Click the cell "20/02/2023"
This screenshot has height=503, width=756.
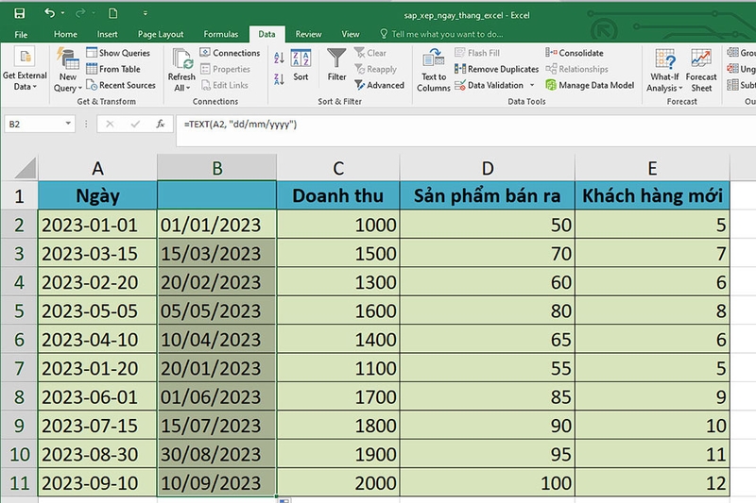coord(216,282)
